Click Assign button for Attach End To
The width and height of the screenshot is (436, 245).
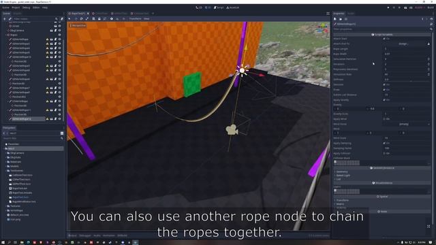pos(404,44)
